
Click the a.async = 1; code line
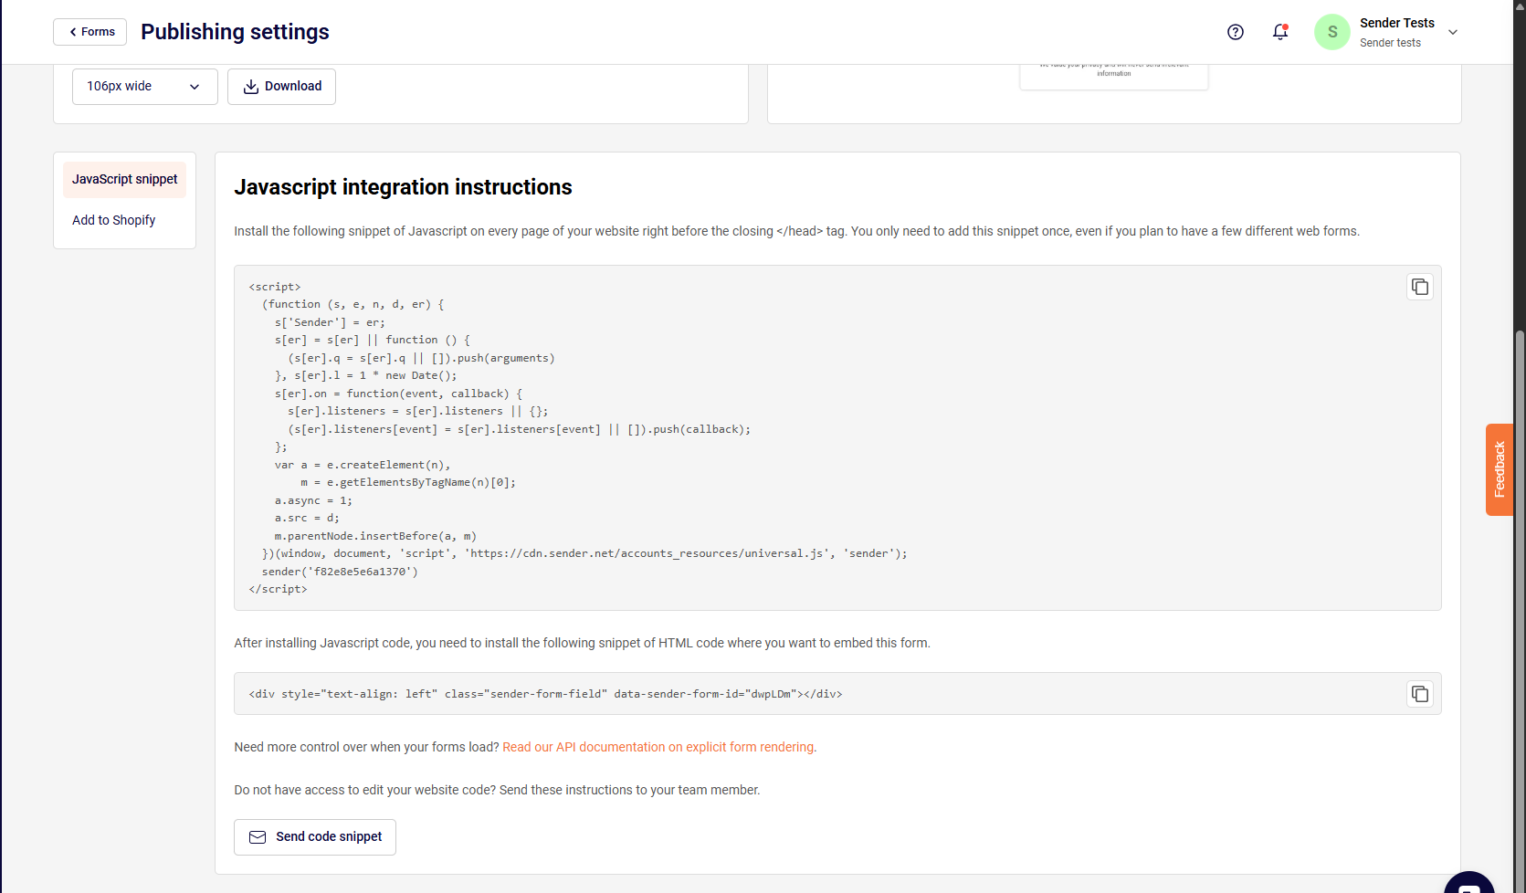(313, 500)
